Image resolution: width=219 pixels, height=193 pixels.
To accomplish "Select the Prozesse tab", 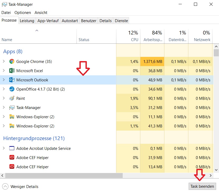I will 9,20.
